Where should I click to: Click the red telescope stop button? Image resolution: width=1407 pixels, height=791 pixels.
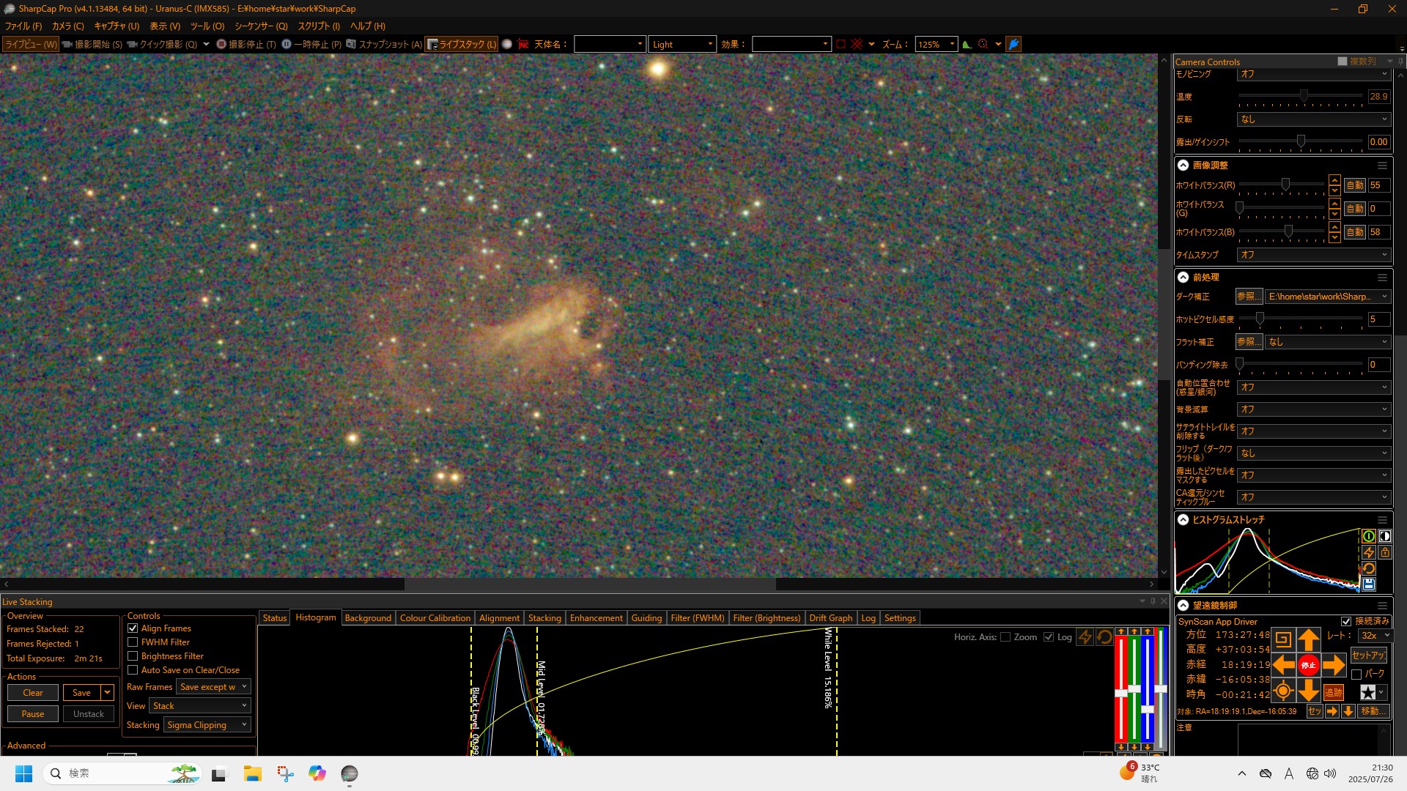pos(1308,665)
